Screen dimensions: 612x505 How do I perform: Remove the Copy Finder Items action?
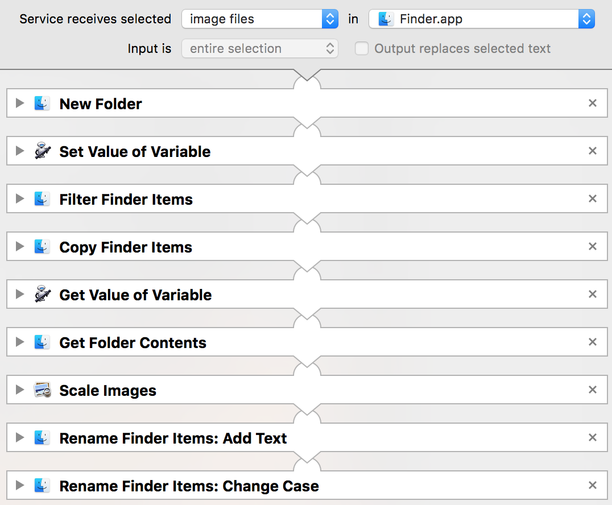[593, 247]
